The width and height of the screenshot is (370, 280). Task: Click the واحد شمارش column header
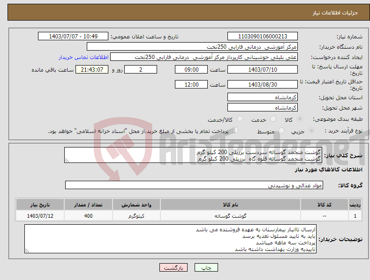(x=136, y=205)
